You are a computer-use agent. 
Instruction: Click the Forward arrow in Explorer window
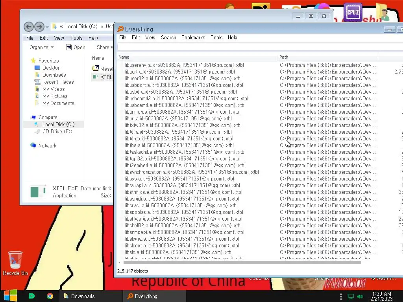tap(39, 26)
